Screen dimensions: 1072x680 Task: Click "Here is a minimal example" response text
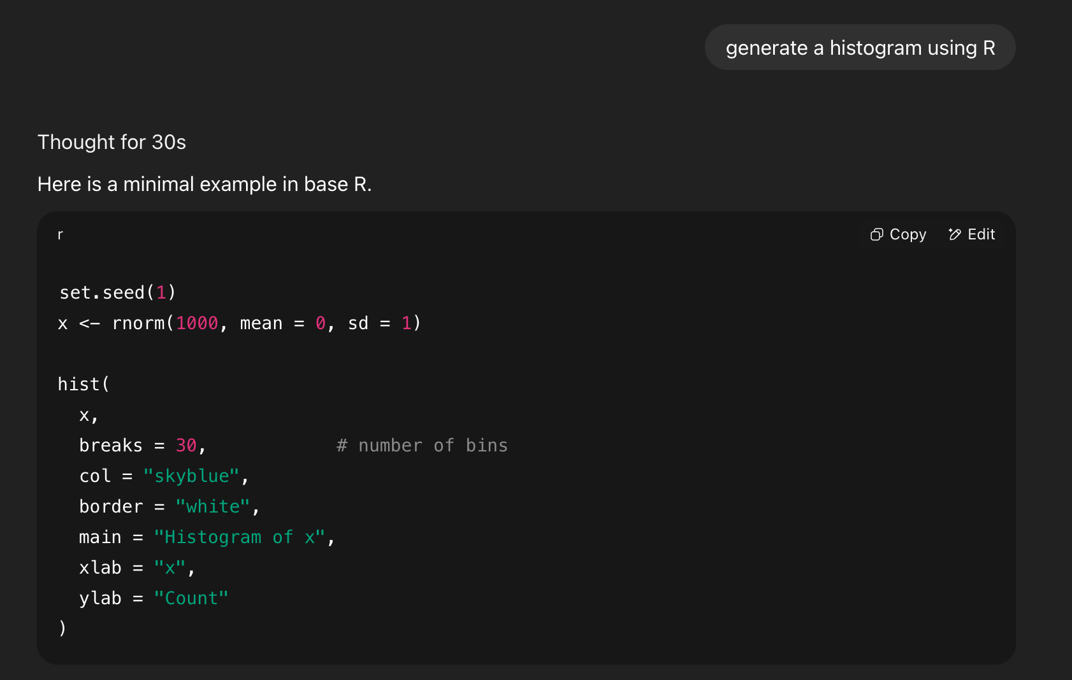pos(204,184)
